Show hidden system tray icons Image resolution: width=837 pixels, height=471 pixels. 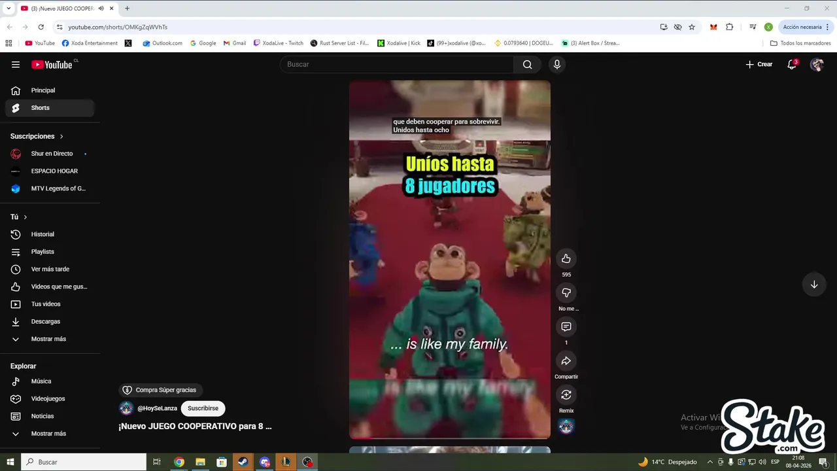coord(710,462)
